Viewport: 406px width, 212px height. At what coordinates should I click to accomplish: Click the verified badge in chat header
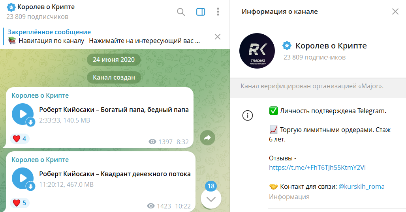[11, 7]
